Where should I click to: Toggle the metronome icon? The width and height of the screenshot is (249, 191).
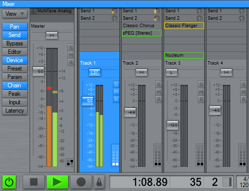click(x=99, y=182)
